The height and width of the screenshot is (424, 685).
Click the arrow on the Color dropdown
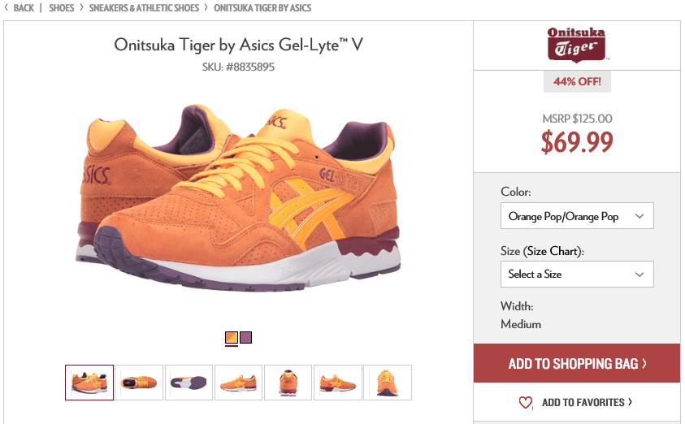tap(639, 216)
